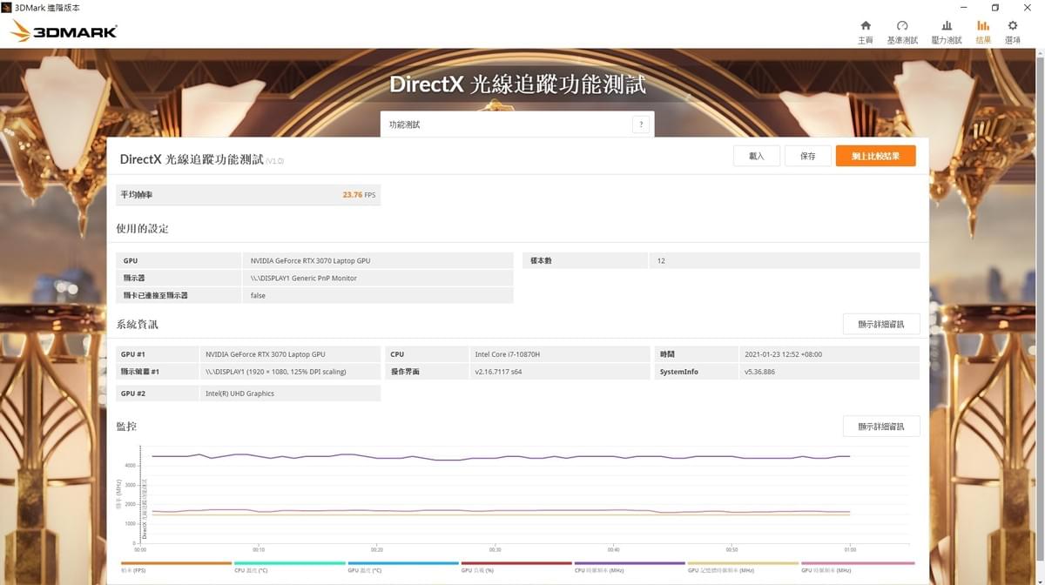Toggle the CPU 溫度 (°C) chart legend
This screenshot has height=585, width=1045.
coord(289,567)
